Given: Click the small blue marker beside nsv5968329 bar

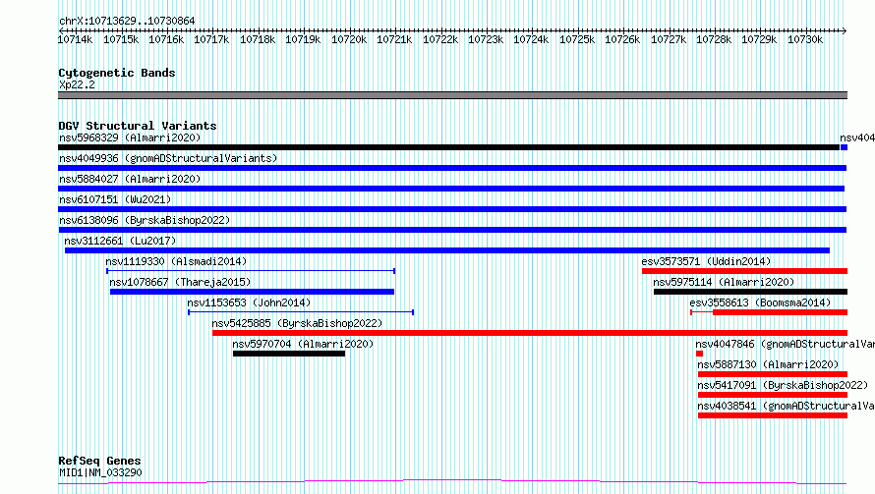Looking at the screenshot, I should 844,147.
